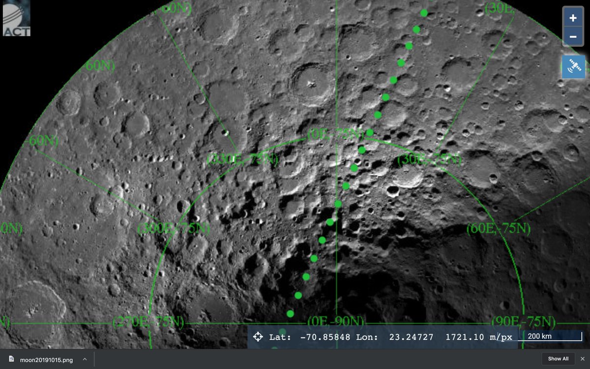Zoom out with the minus button

(x=573, y=37)
